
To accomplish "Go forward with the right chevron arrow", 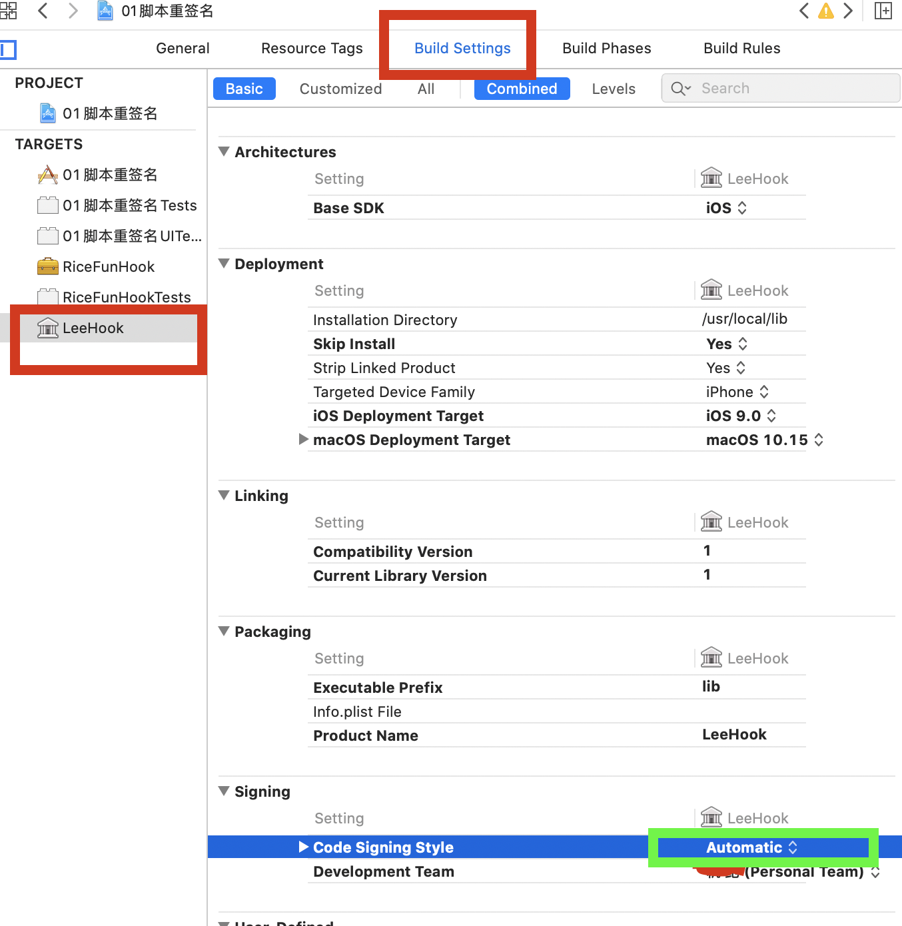I will (x=73, y=11).
